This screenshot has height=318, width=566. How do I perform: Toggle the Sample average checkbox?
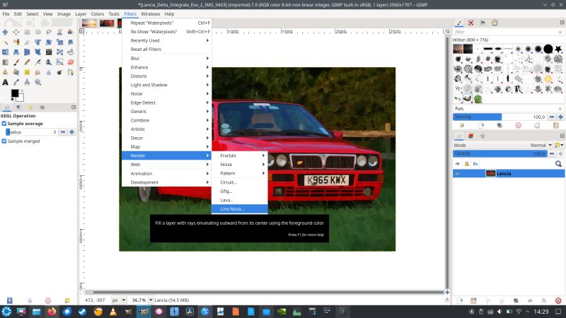[x=4, y=123]
